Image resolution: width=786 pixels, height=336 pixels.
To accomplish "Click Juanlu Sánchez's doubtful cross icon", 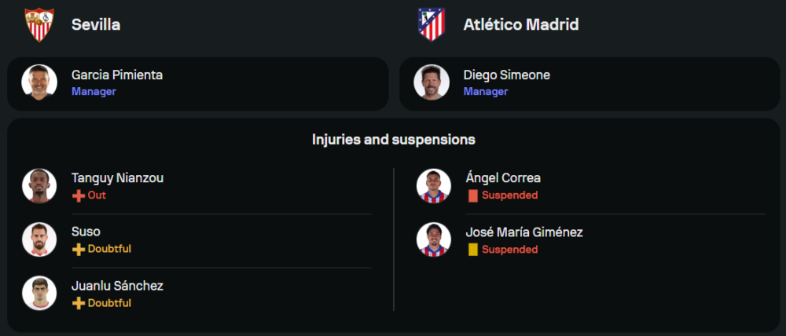I will [78, 303].
